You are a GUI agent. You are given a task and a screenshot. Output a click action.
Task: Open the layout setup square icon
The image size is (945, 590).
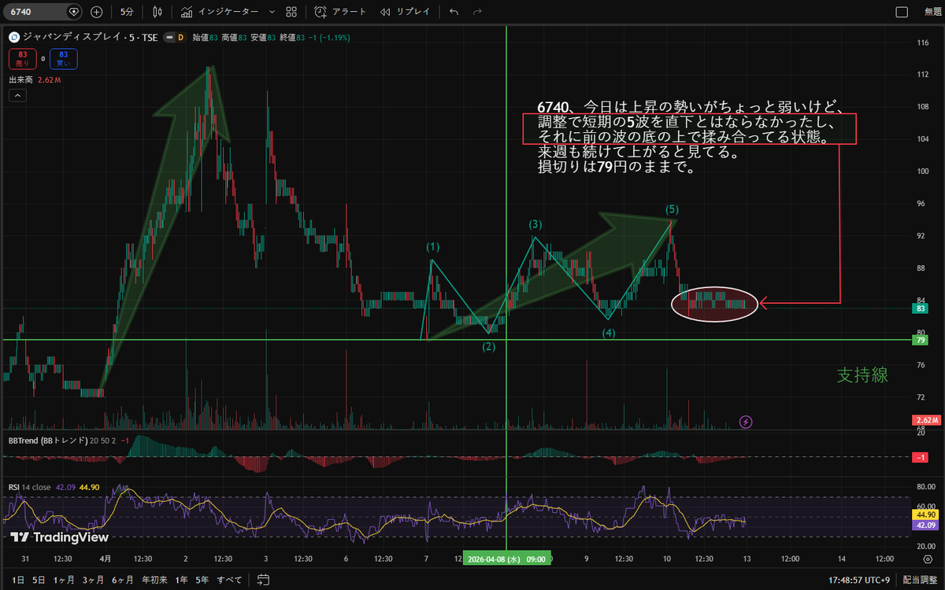click(902, 12)
